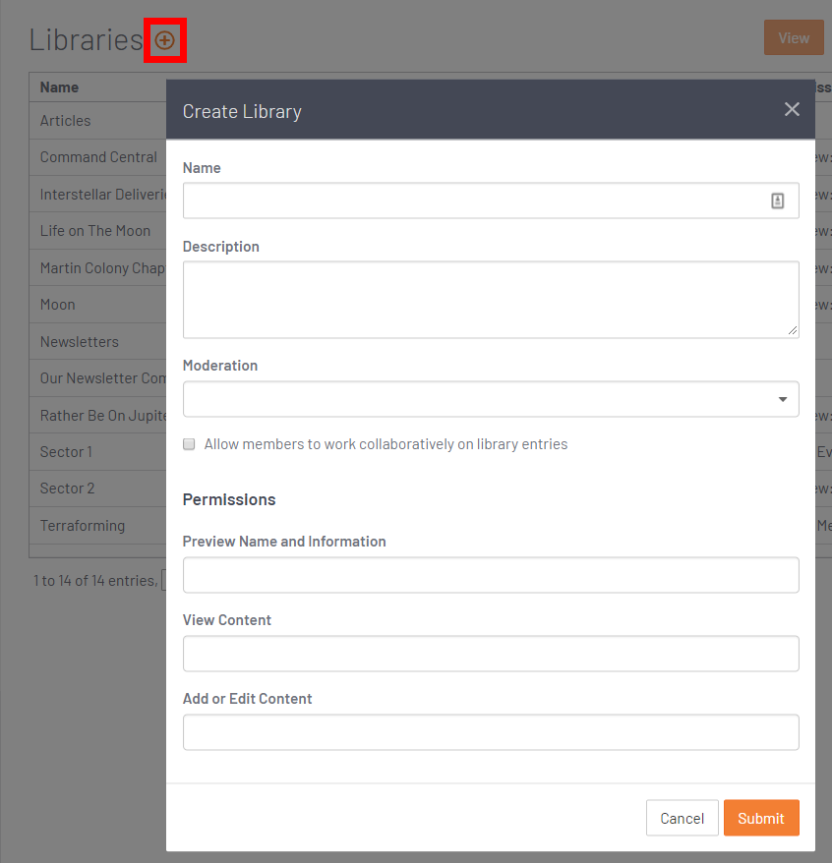Viewport: 832px width, 863px height.
Task: Select the Command Central library entry
Action: 98,157
